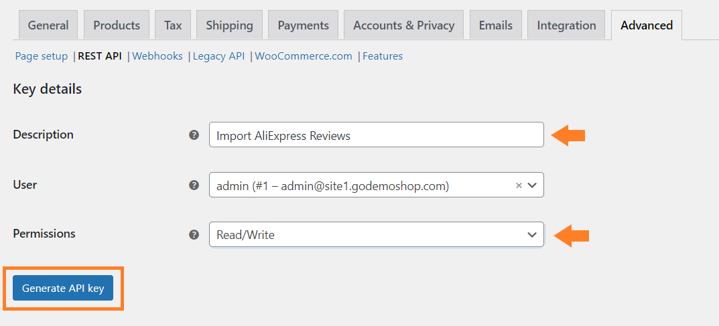Viewport: 719px width, 326px height.
Task: Open the Shipping tab
Action: 229,25
